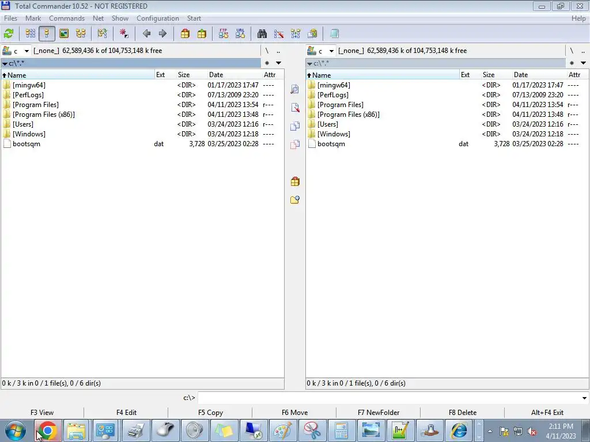The height and width of the screenshot is (442, 590).
Task: Go forward with the right arrow icon
Action: pos(162,33)
